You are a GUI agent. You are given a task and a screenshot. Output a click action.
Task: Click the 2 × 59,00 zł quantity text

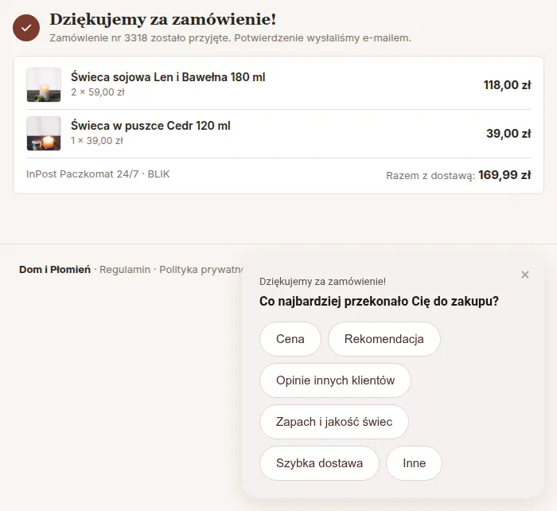[x=98, y=92]
